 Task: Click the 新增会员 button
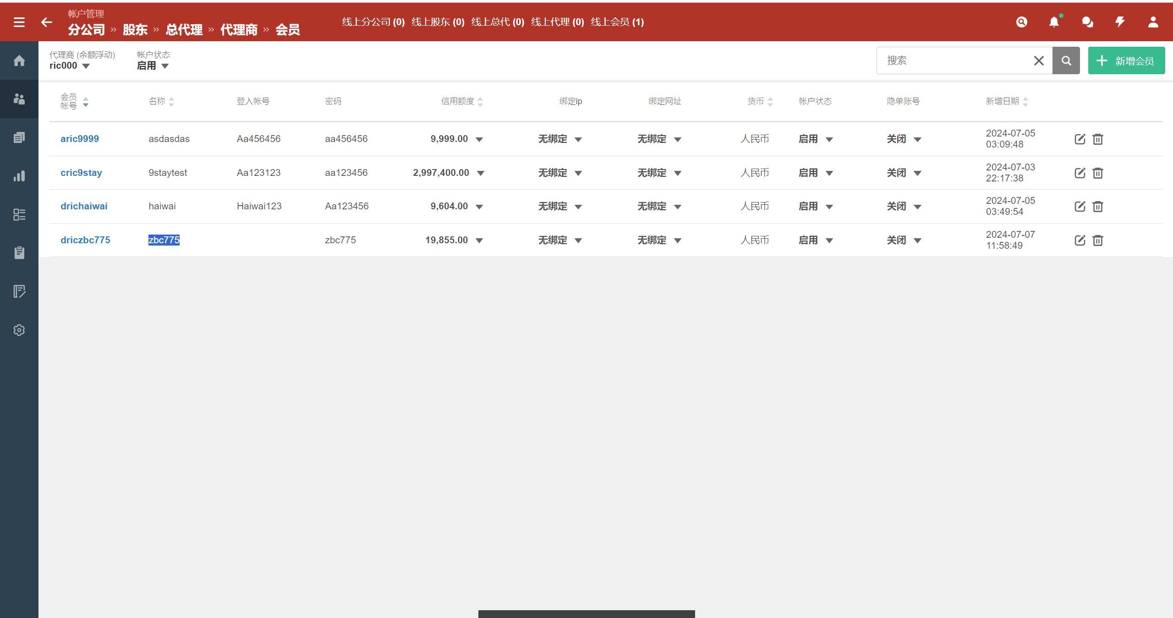[1126, 60]
